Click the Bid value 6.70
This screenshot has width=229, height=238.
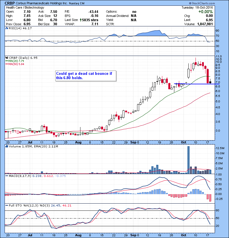pos(54,20)
